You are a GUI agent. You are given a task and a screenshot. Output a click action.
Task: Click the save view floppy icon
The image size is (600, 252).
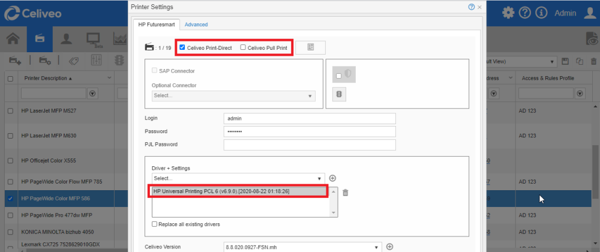(564, 61)
